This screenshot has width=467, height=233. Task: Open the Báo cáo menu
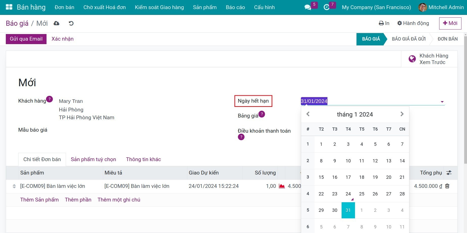[235, 7]
